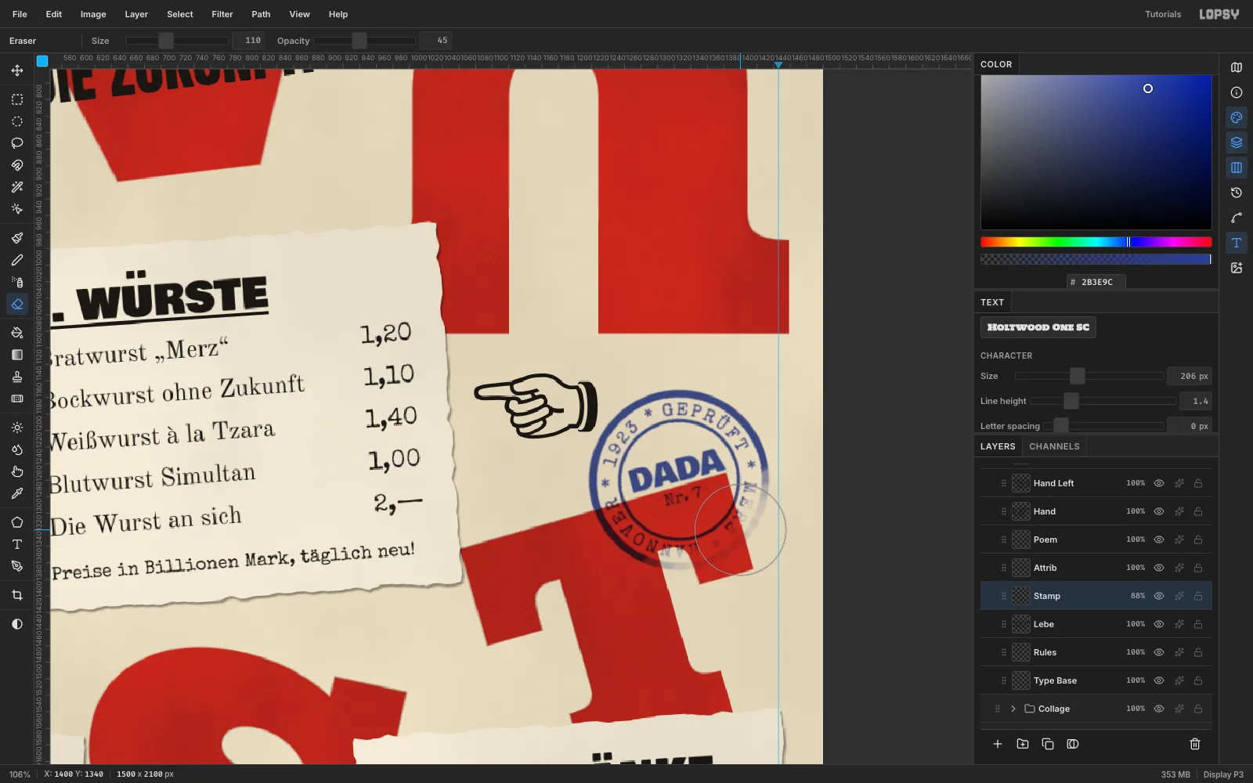Select the Crop tool
The image size is (1253, 783).
pyautogui.click(x=17, y=595)
